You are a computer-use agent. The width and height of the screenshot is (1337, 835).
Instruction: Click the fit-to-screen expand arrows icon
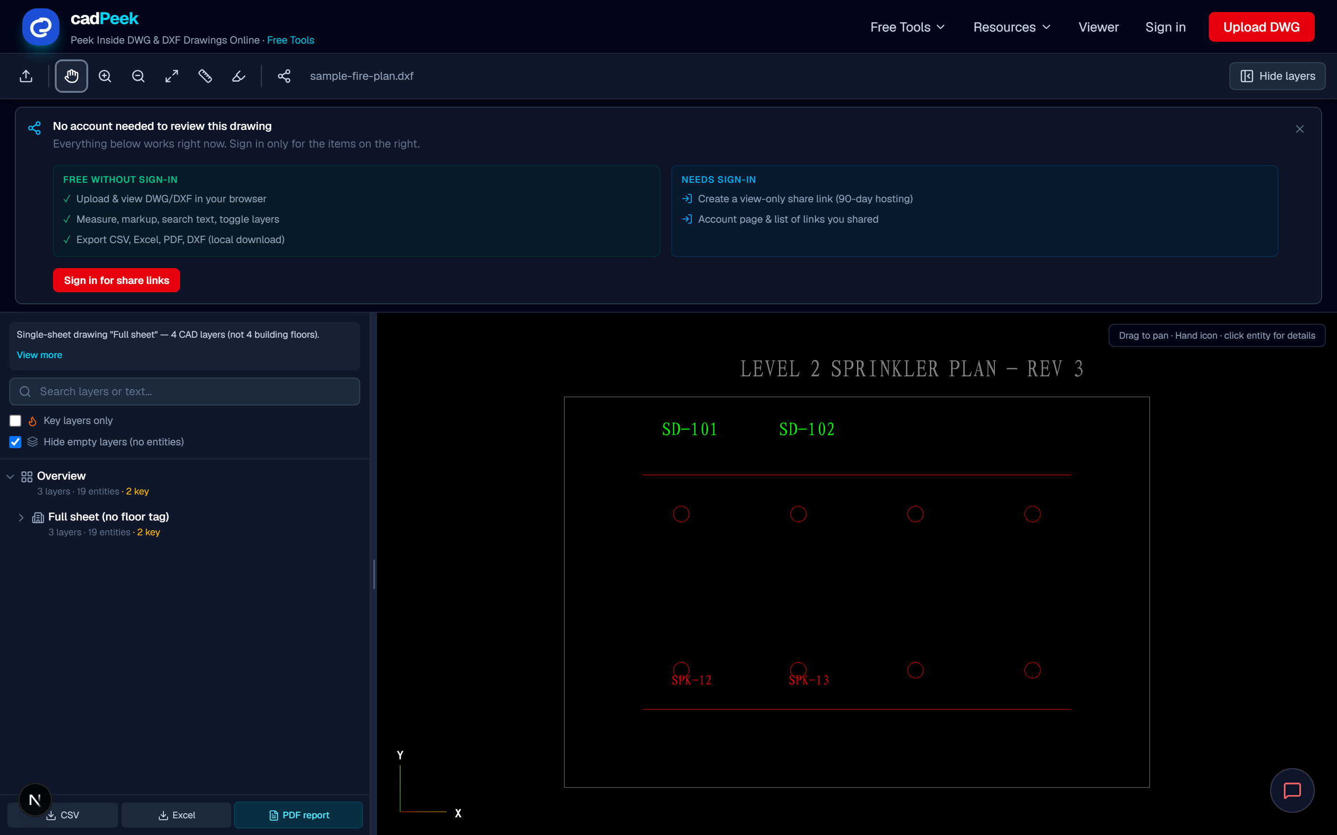click(172, 76)
